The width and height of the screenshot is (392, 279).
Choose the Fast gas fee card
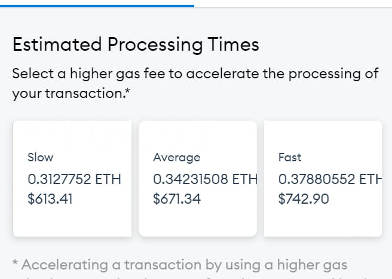323,179
